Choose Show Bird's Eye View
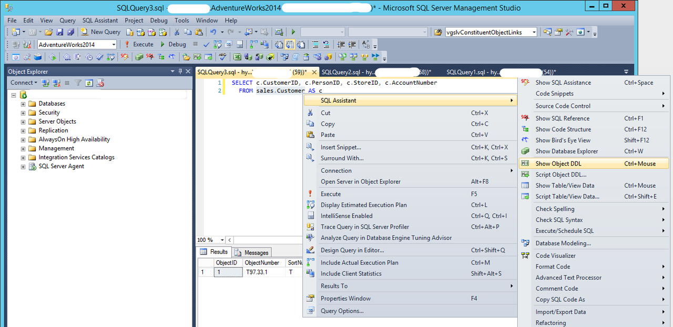This screenshot has height=327, width=673. (x=594, y=140)
